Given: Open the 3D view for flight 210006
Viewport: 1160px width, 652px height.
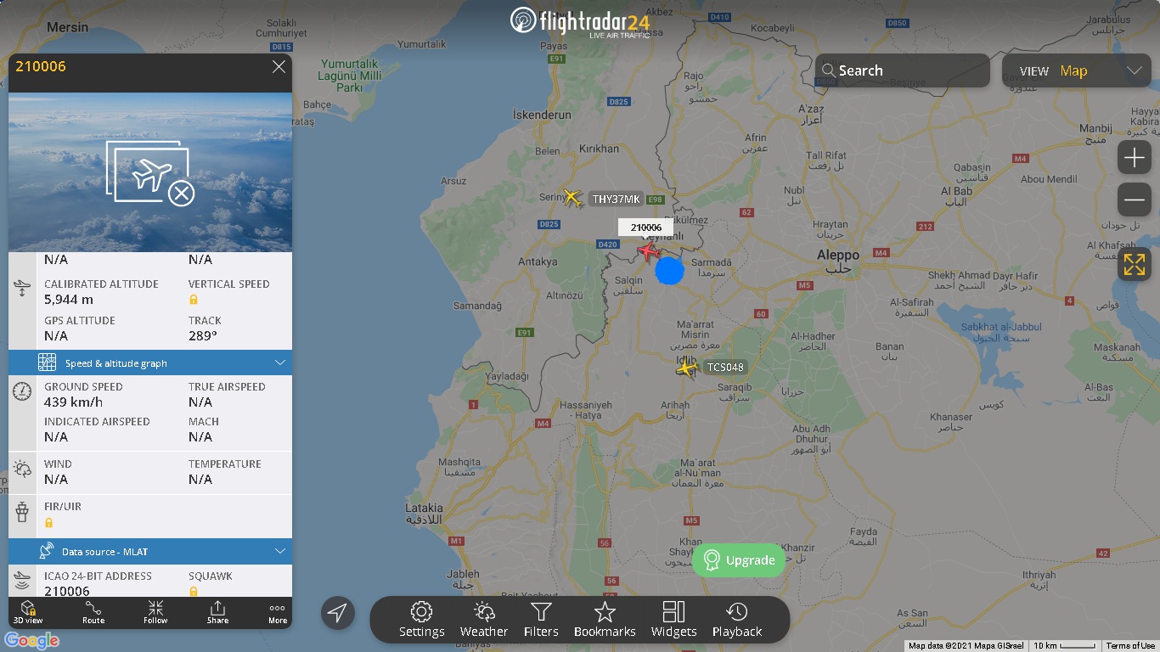Looking at the screenshot, I should 28,613.
